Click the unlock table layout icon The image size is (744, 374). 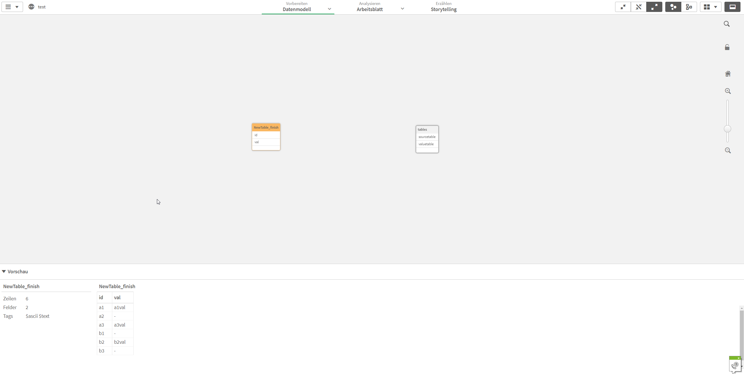point(727,47)
